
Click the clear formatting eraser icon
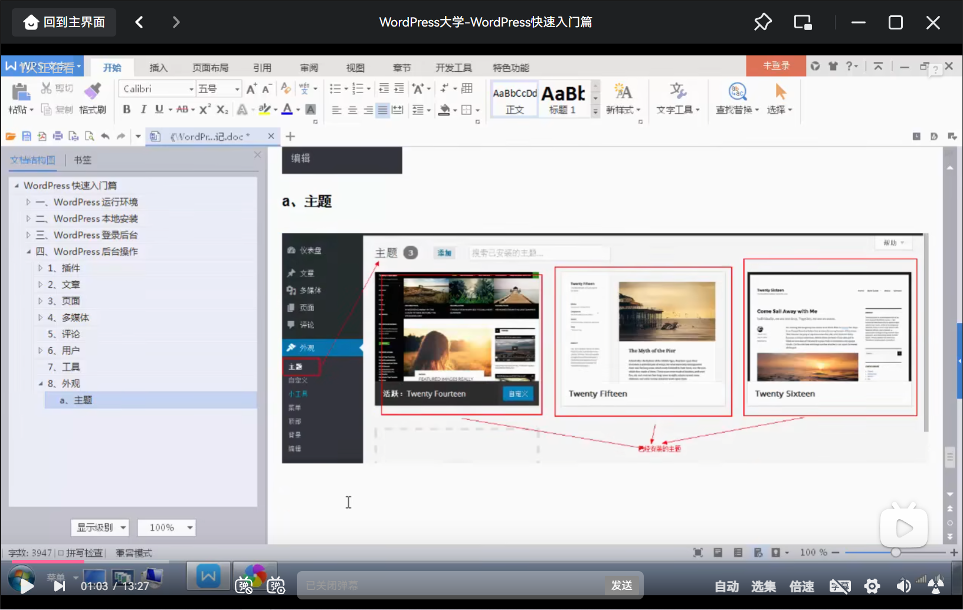tap(286, 88)
